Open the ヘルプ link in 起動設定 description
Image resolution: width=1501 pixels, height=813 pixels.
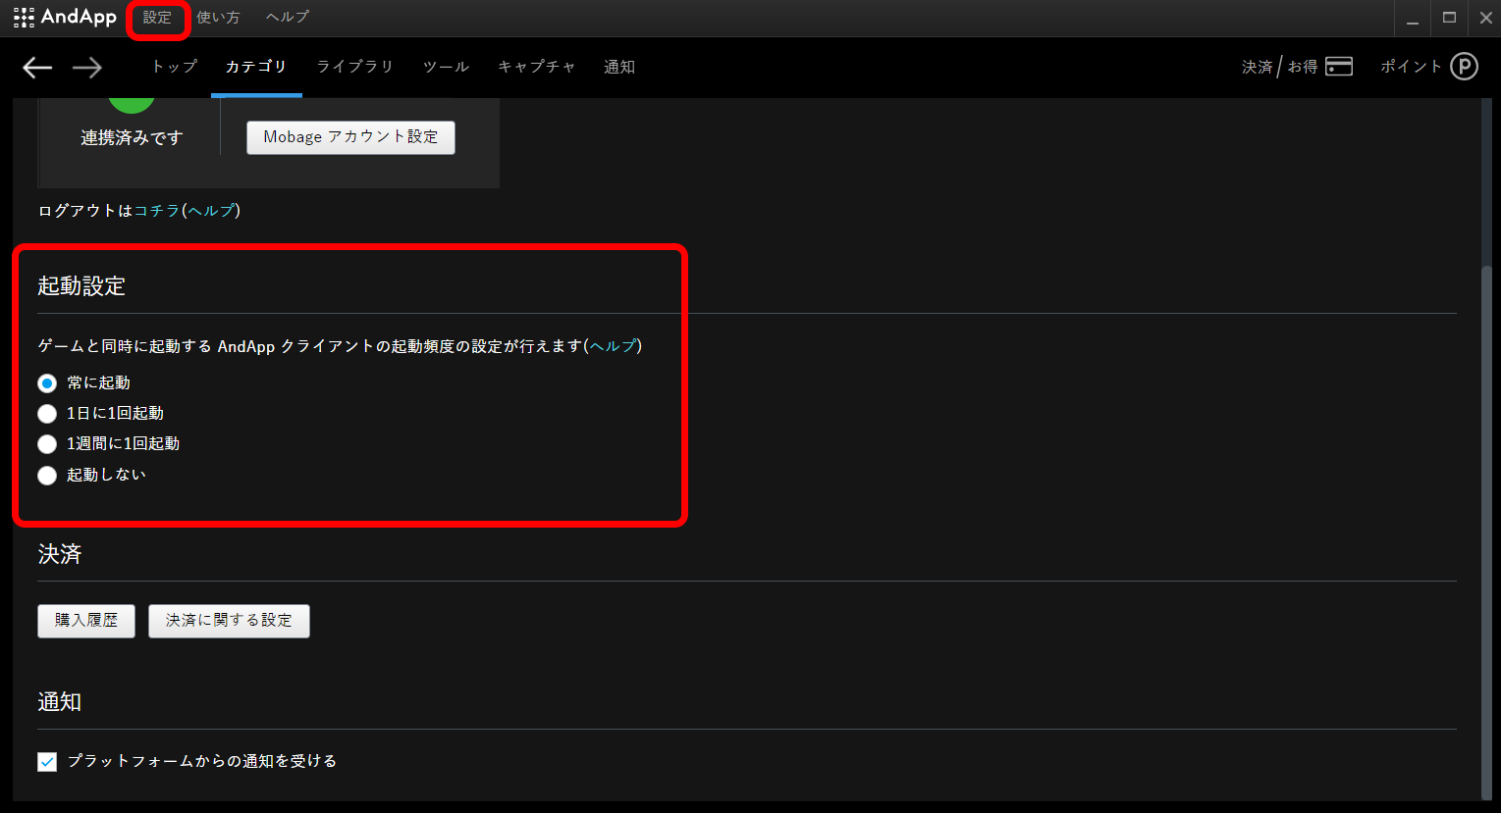tap(614, 346)
